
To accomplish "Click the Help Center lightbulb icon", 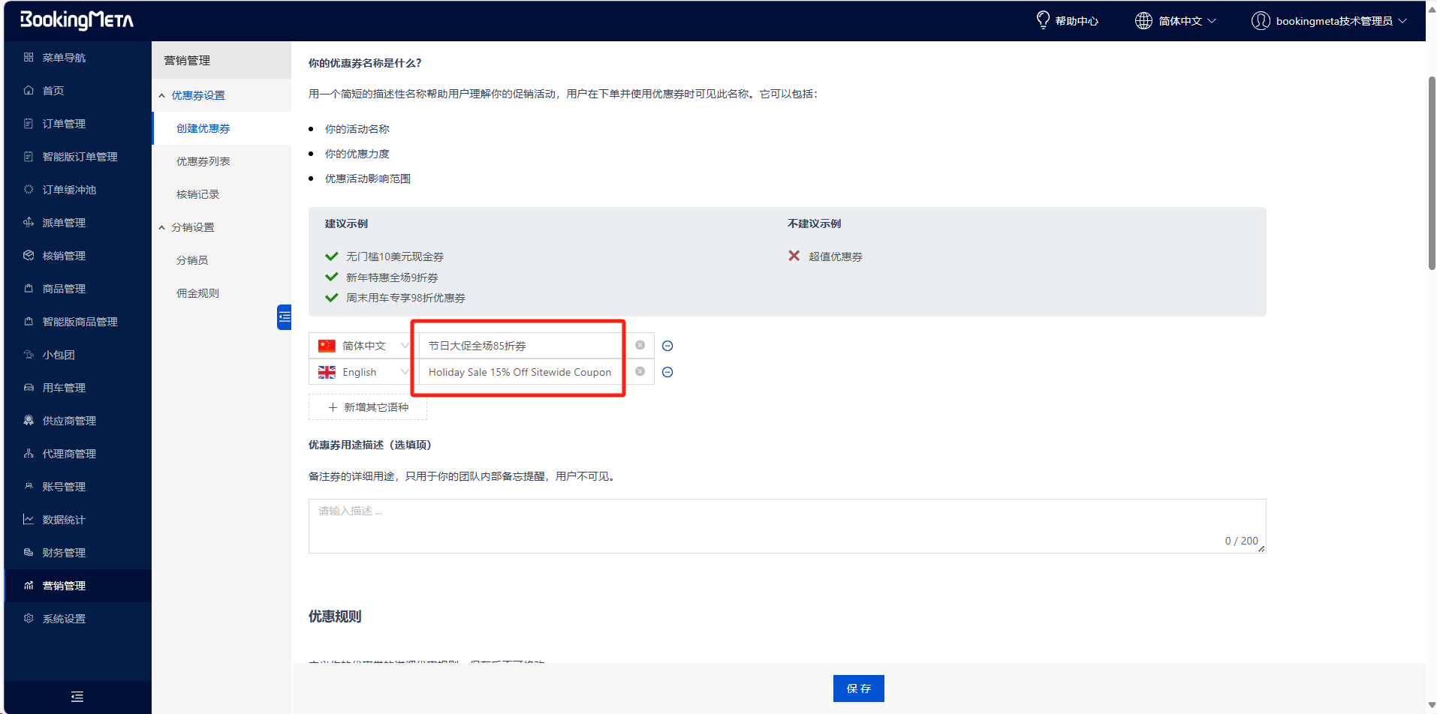I will point(1043,20).
